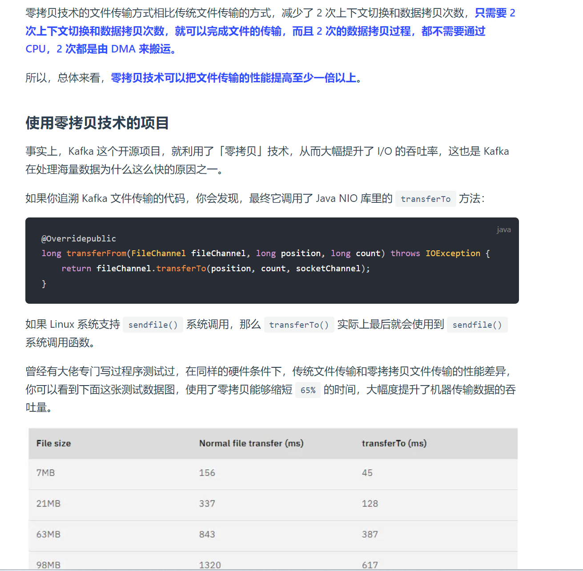583x571 pixels.
Task: Click IOException in the code block
Action: click(453, 253)
